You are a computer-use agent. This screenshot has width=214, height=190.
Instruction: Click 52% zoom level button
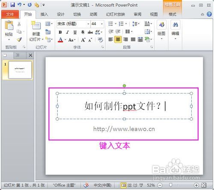[x=151, y=185]
